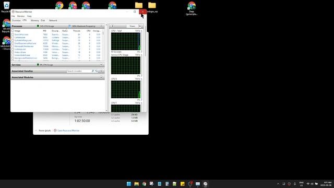Viewport: 334px width, 188px height.
Task: Click the battery tray icon
Action: coord(317,184)
